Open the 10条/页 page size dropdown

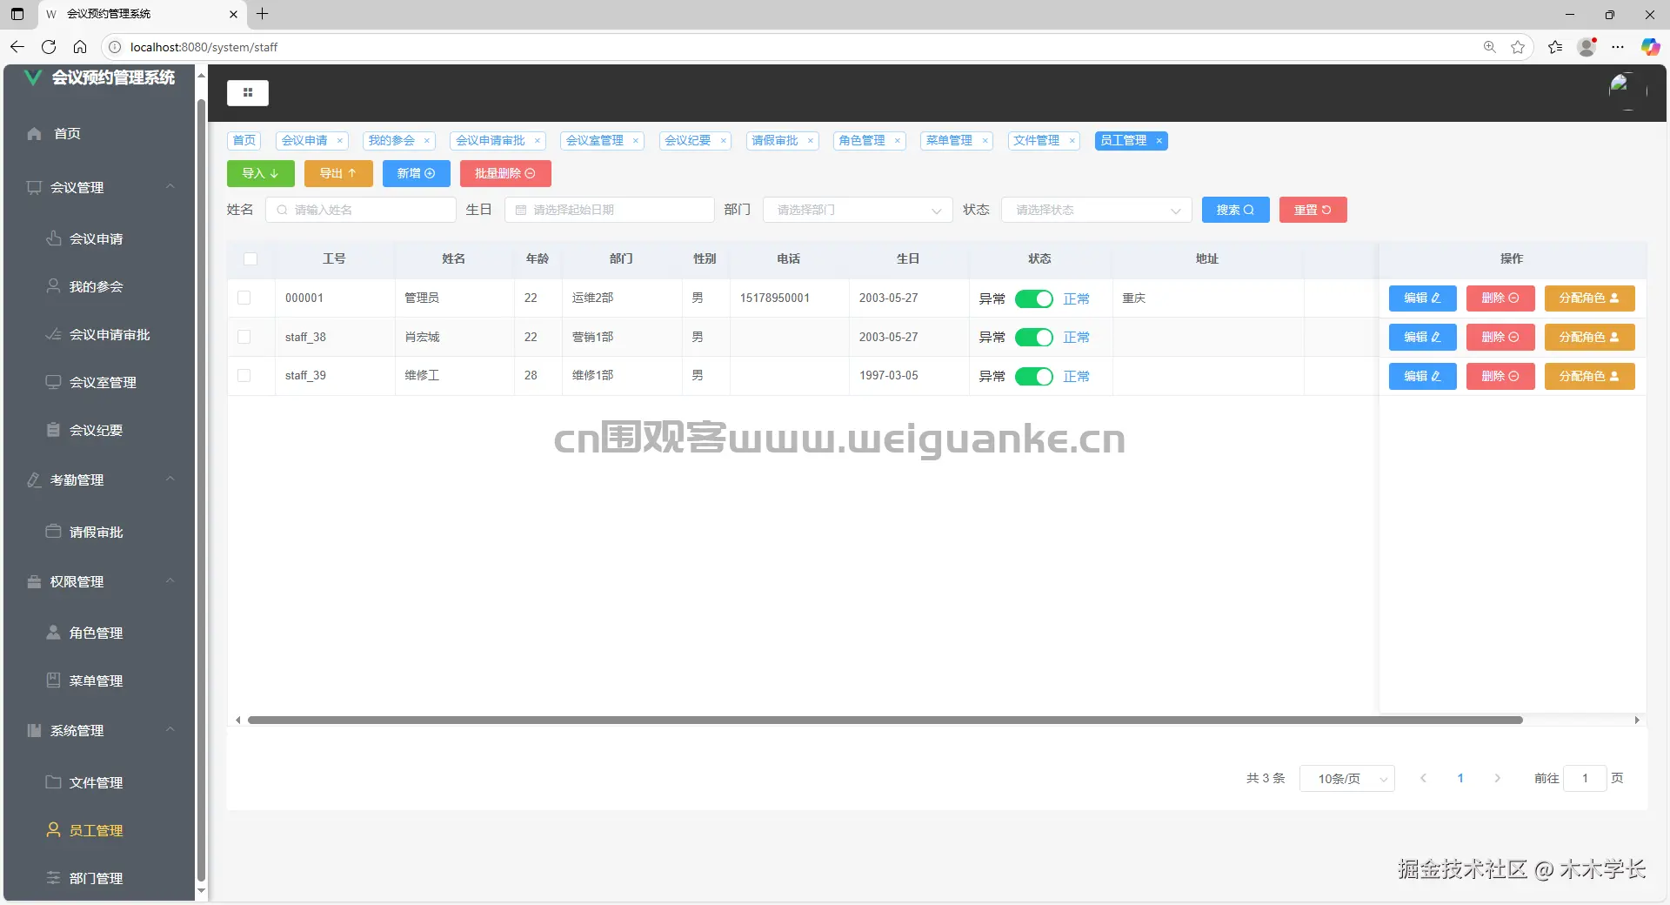pyautogui.click(x=1346, y=778)
